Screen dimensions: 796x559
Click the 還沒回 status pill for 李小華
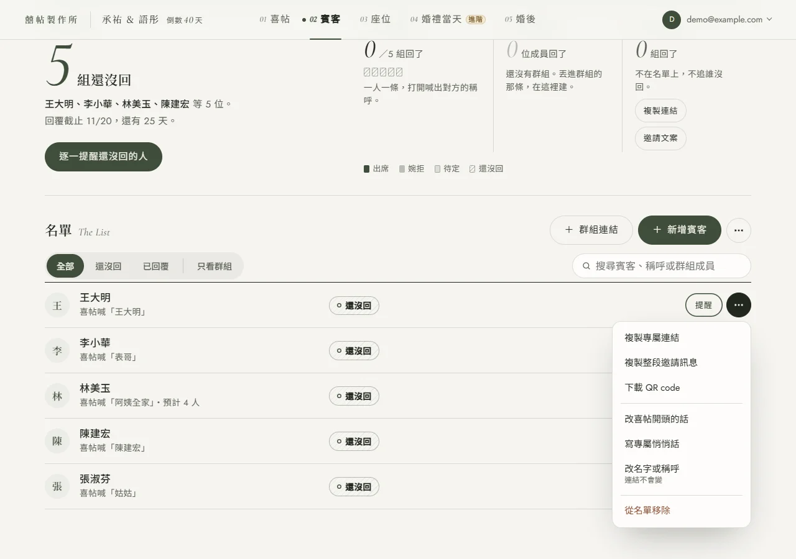[354, 351]
